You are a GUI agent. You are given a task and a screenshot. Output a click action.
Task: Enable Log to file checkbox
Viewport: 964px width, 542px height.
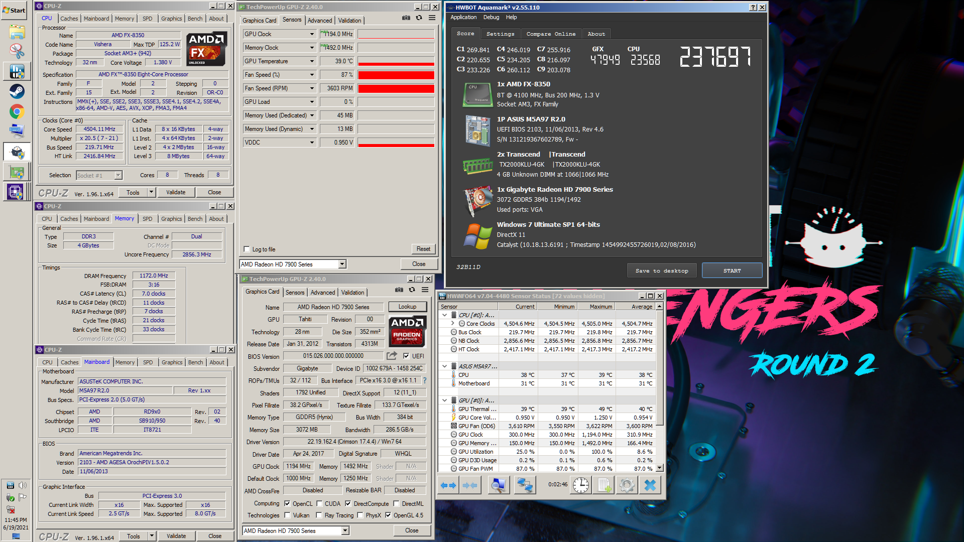tap(247, 249)
